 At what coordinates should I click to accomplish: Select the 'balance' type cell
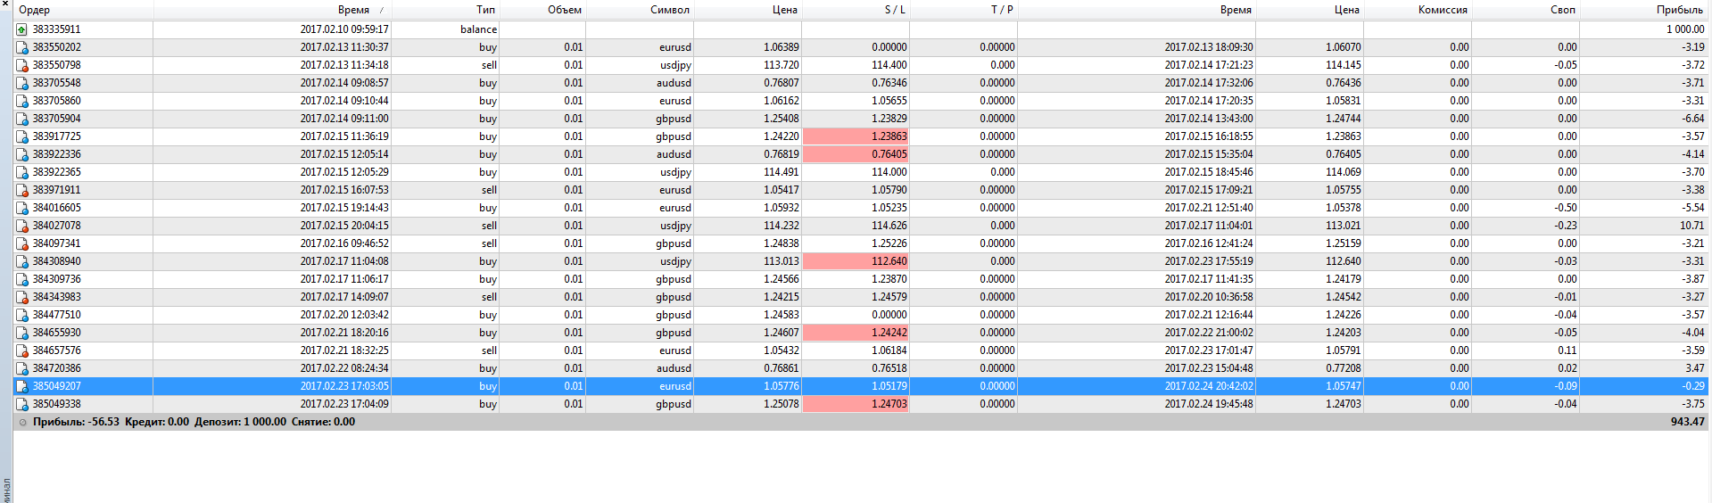point(478,29)
